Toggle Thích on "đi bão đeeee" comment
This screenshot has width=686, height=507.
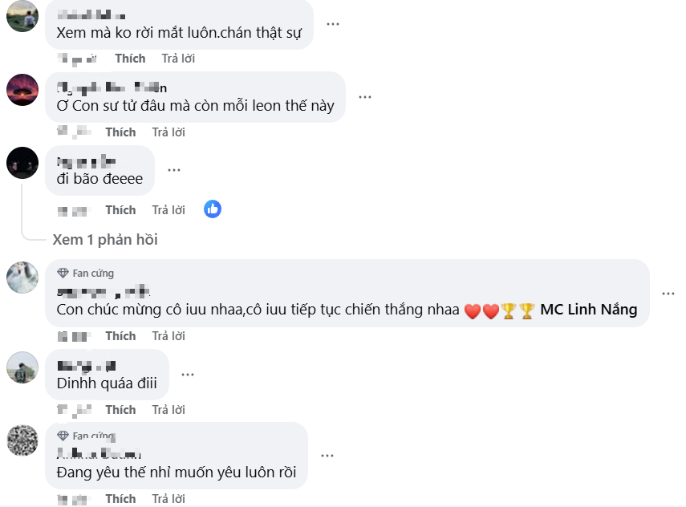pos(120,210)
